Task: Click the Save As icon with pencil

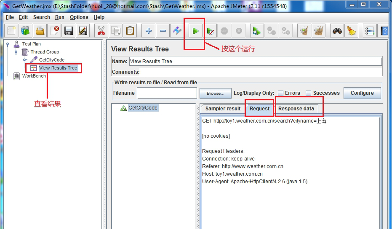Action: 83,31
